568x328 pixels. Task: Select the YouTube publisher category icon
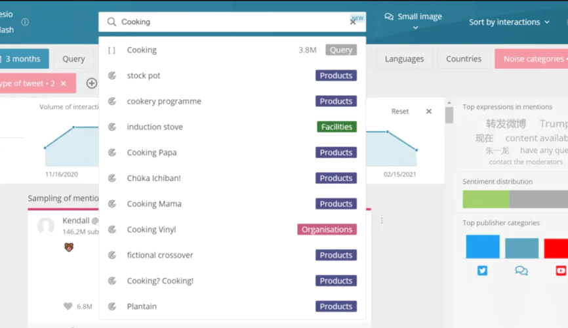560,270
